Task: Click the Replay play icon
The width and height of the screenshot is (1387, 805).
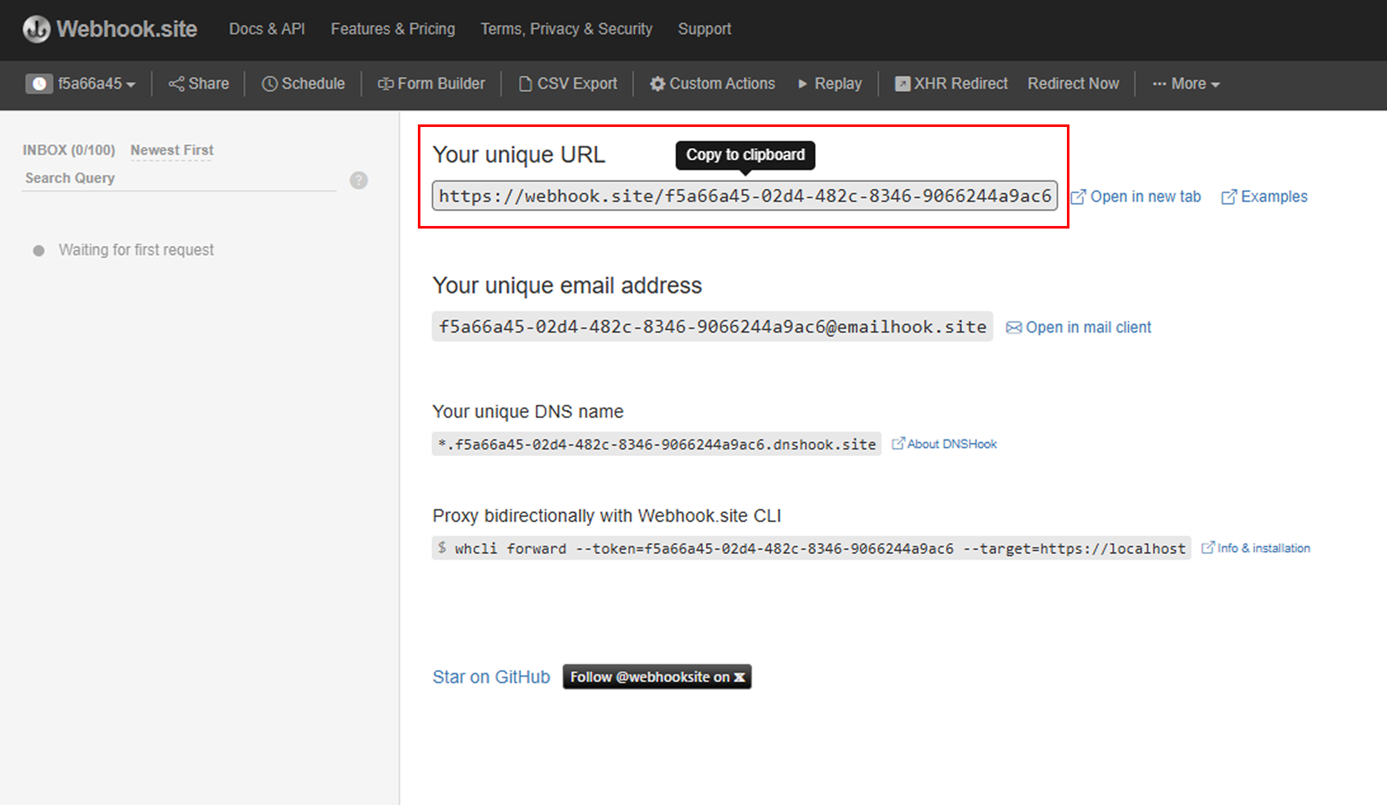Action: point(802,83)
